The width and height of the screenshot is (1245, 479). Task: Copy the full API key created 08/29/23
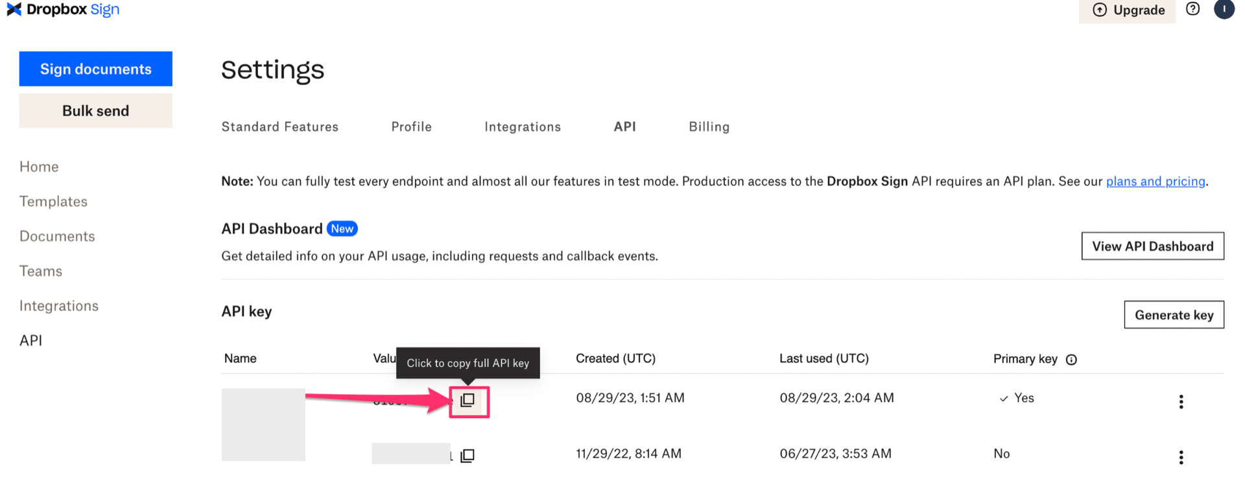pos(468,400)
